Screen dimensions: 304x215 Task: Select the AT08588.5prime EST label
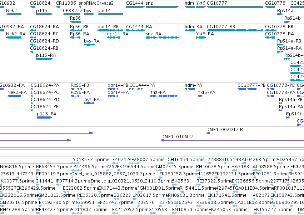(271, 166)
